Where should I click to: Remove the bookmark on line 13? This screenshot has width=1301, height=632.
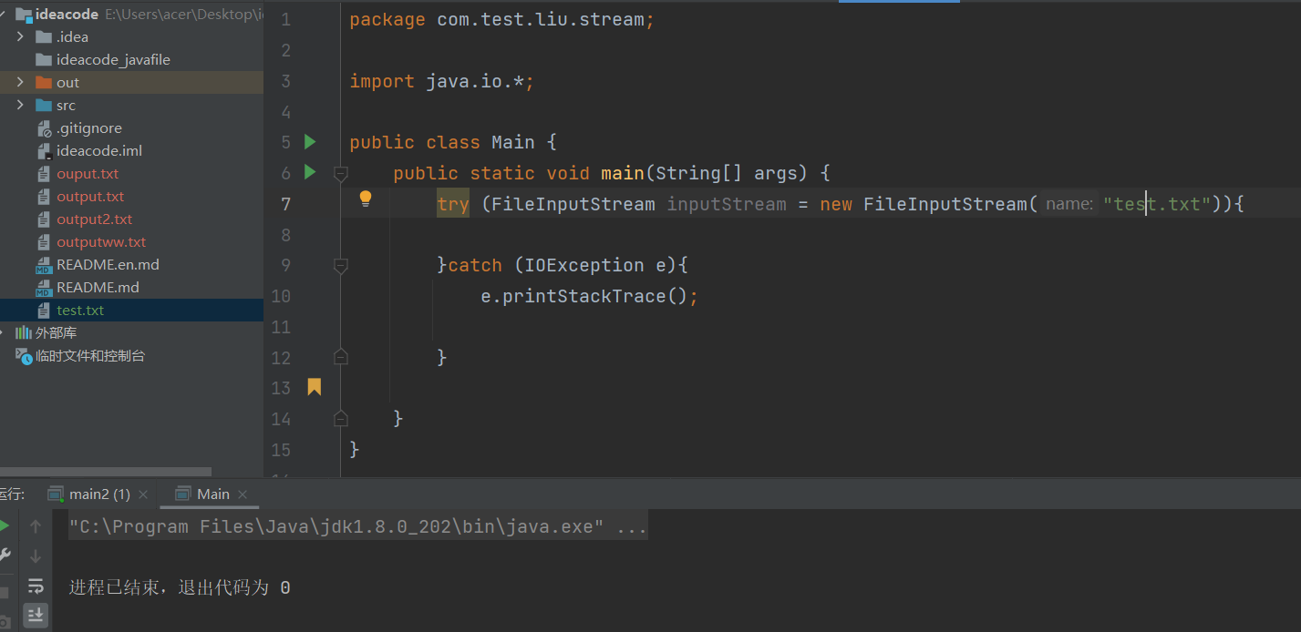(x=314, y=386)
